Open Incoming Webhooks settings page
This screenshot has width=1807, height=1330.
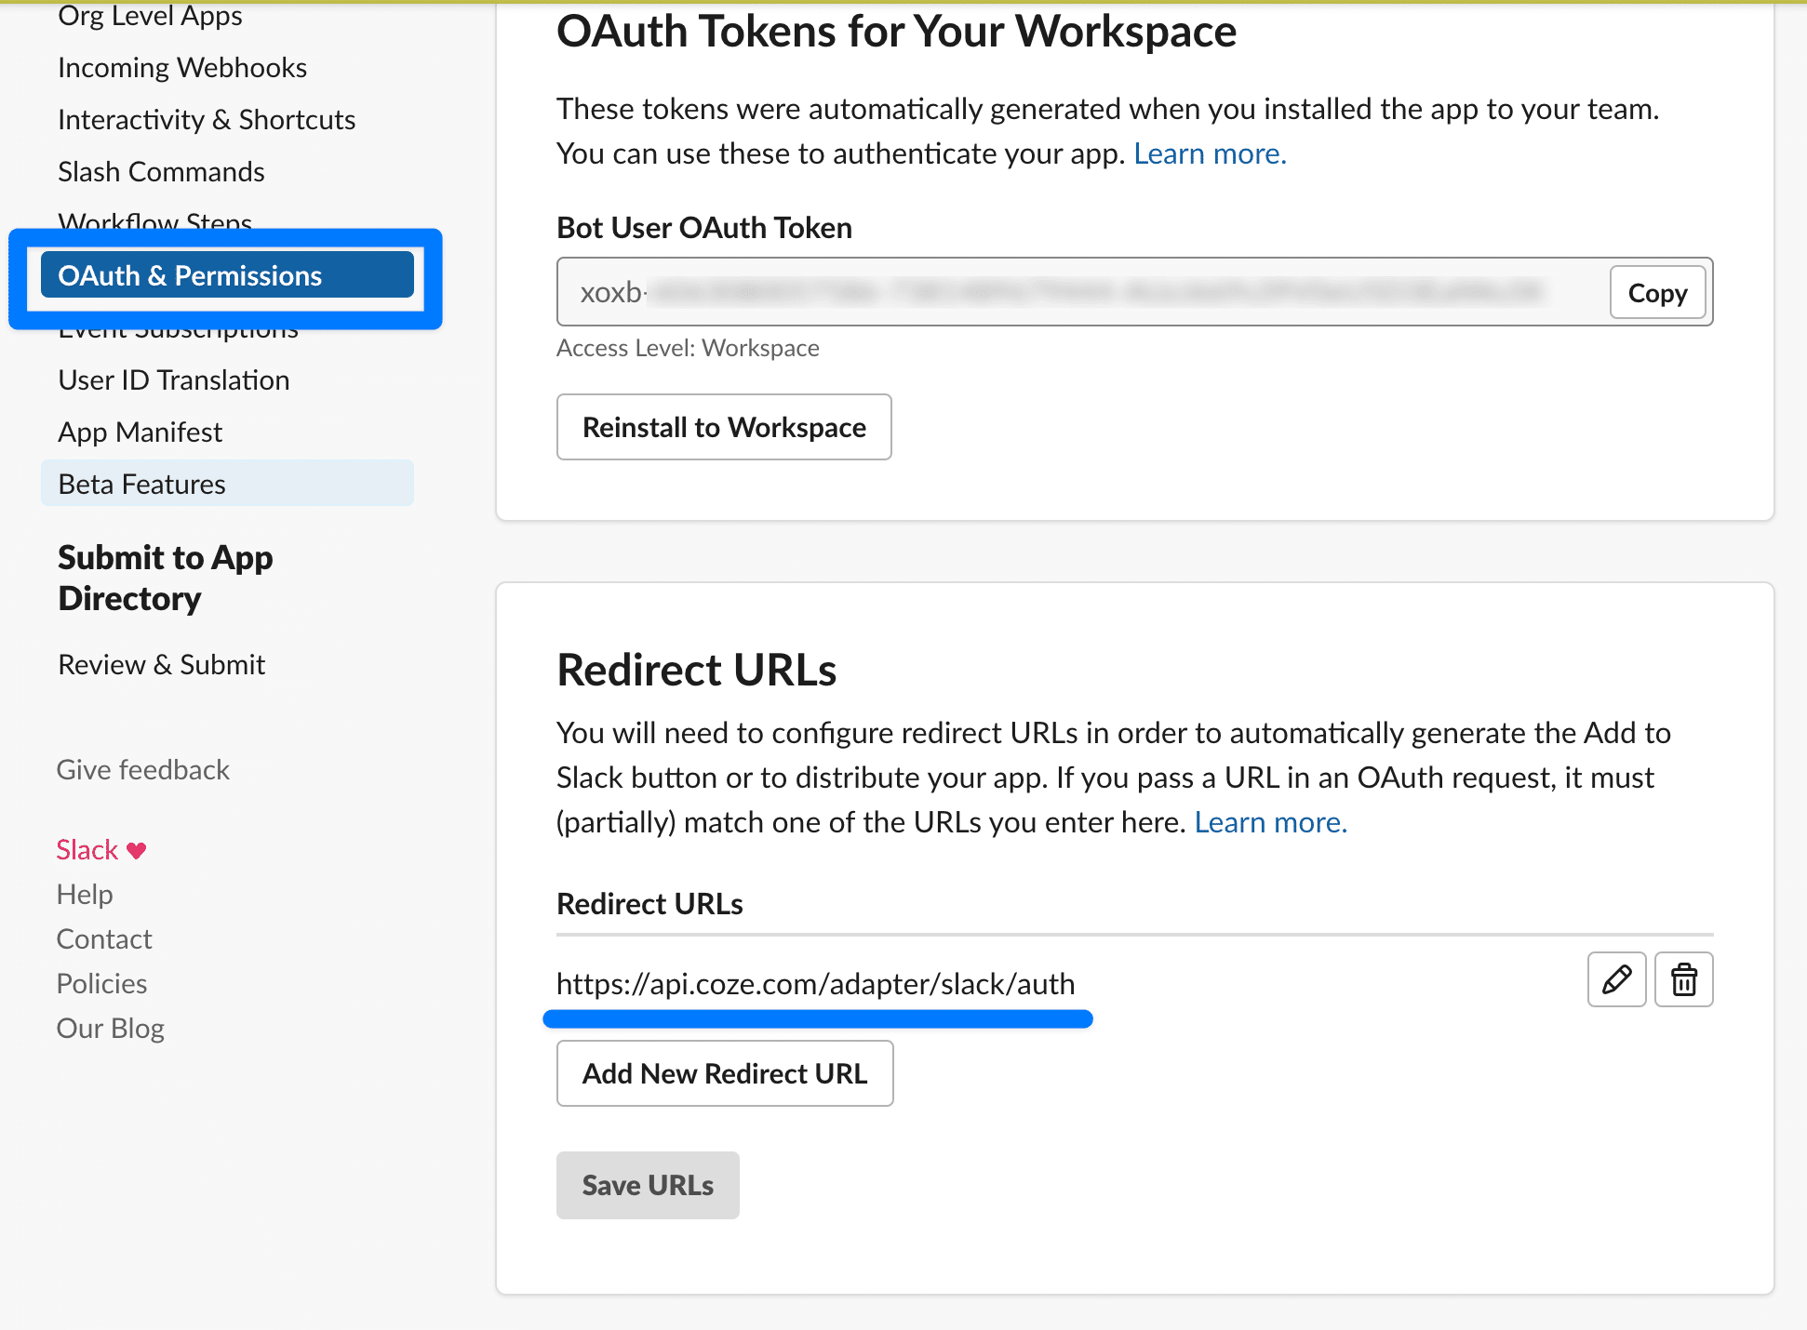pos(182,68)
